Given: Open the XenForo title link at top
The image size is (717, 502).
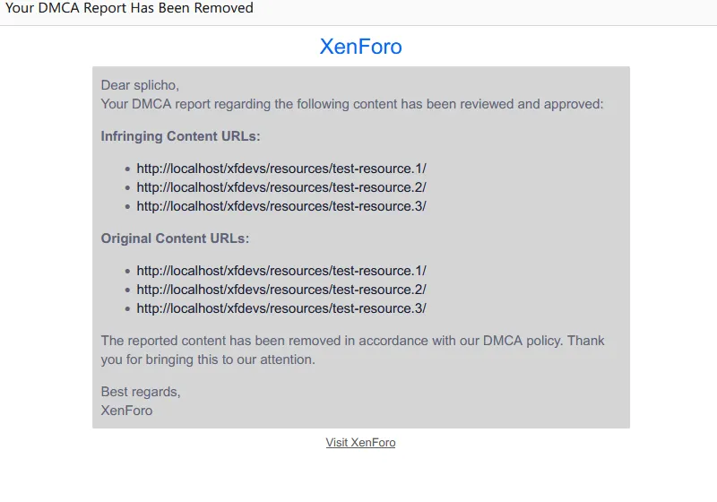Looking at the screenshot, I should (360, 47).
